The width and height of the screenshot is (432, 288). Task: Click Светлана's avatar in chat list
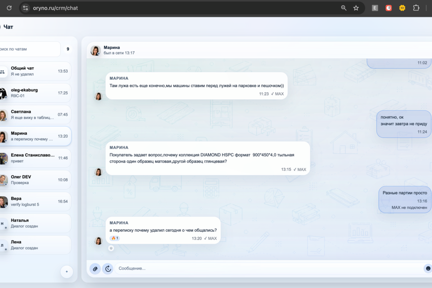(3, 115)
